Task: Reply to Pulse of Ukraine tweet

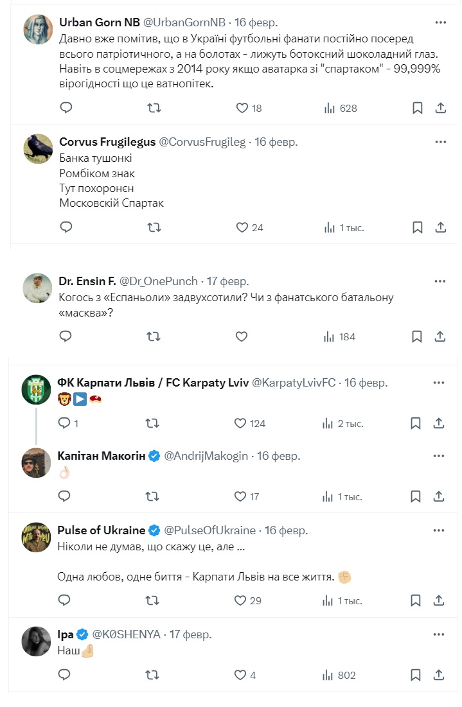Action: tap(64, 600)
